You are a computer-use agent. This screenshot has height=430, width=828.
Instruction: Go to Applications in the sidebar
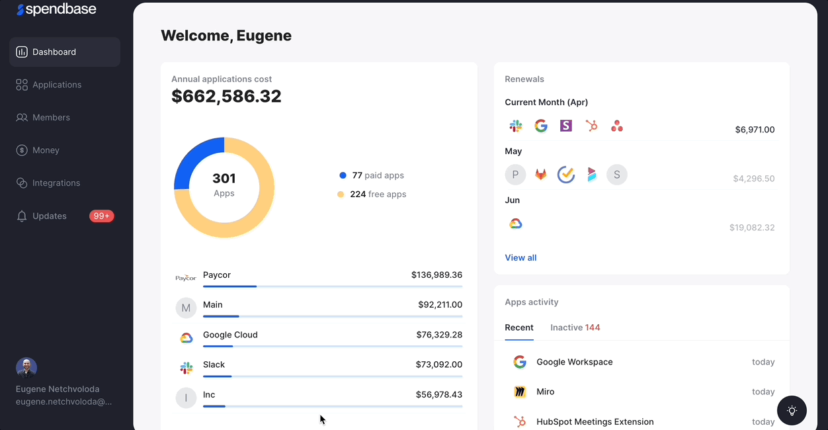point(57,85)
